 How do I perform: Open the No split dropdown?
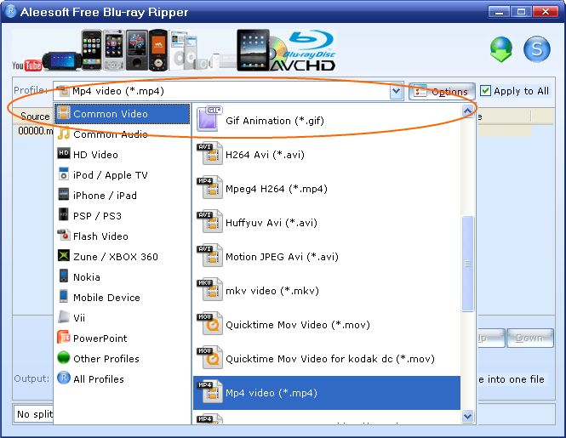(x=33, y=414)
